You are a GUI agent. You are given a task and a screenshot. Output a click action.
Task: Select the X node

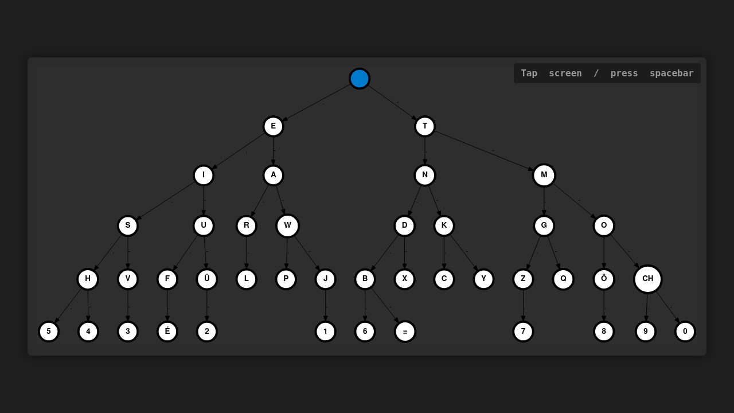click(x=404, y=279)
